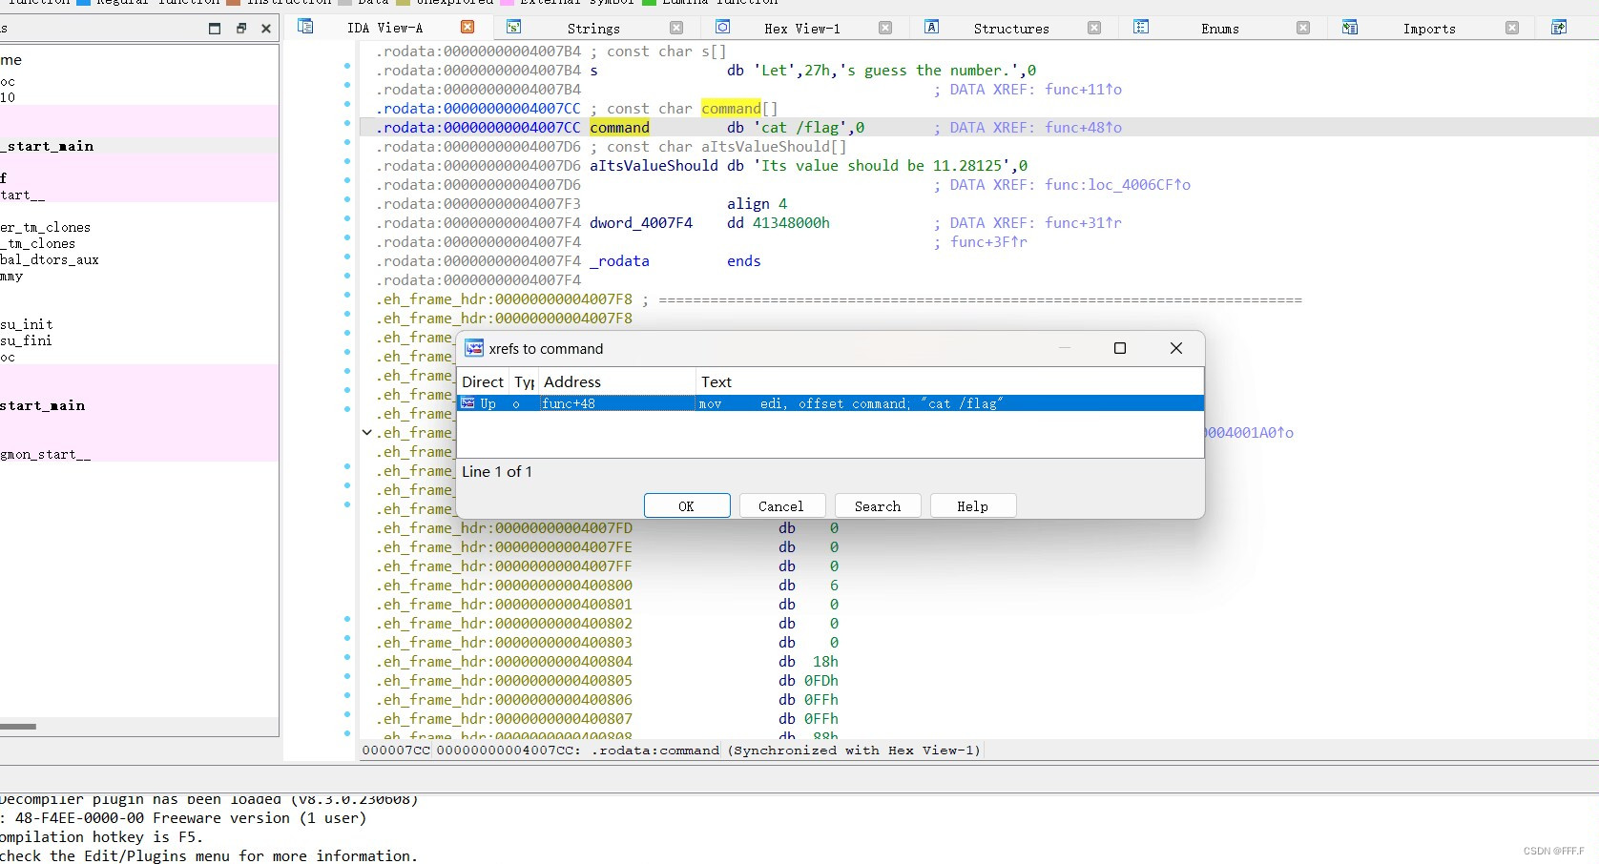
Task: Open the Structures tab
Action: coord(1011,29)
